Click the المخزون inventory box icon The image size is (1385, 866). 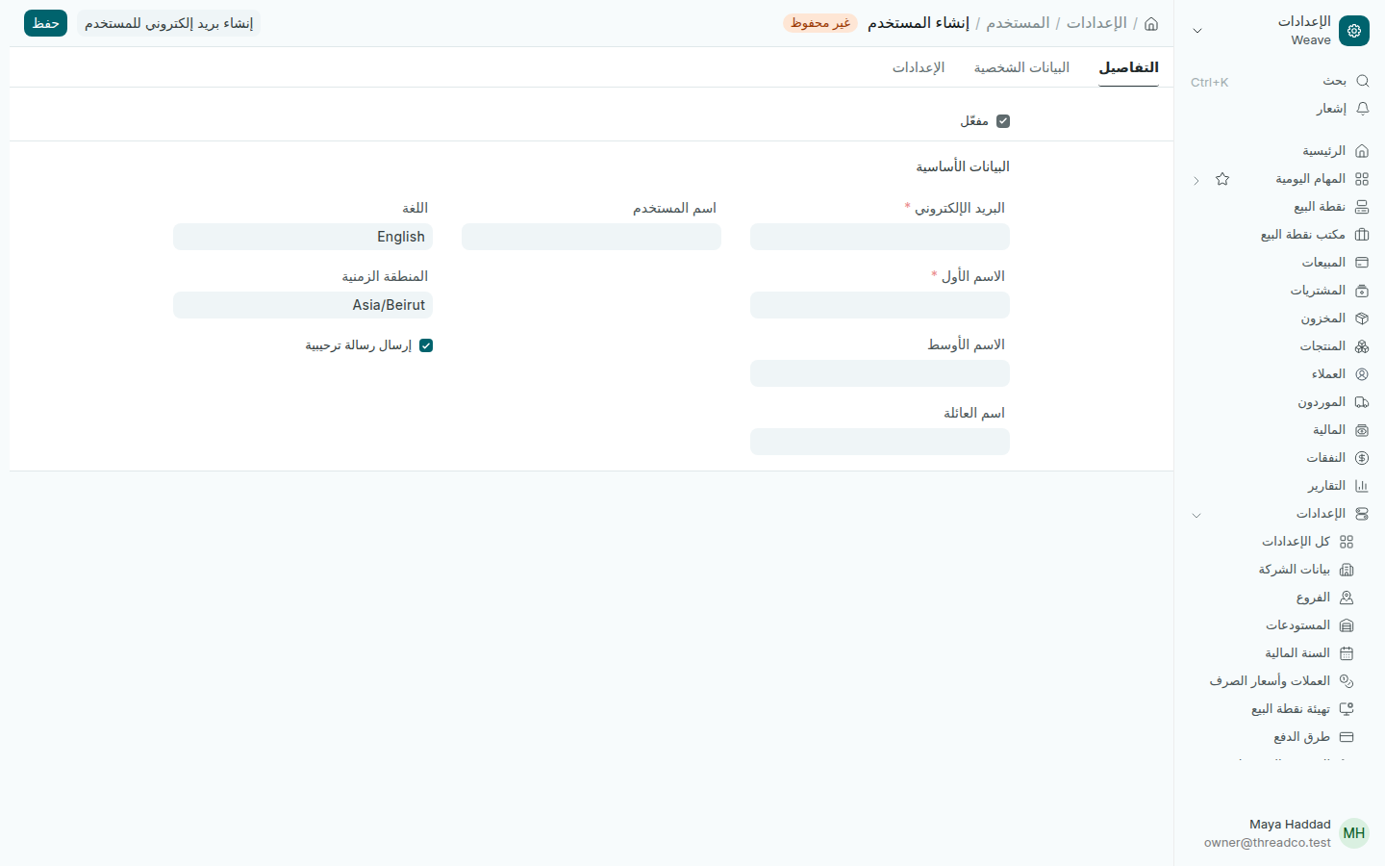tap(1362, 318)
